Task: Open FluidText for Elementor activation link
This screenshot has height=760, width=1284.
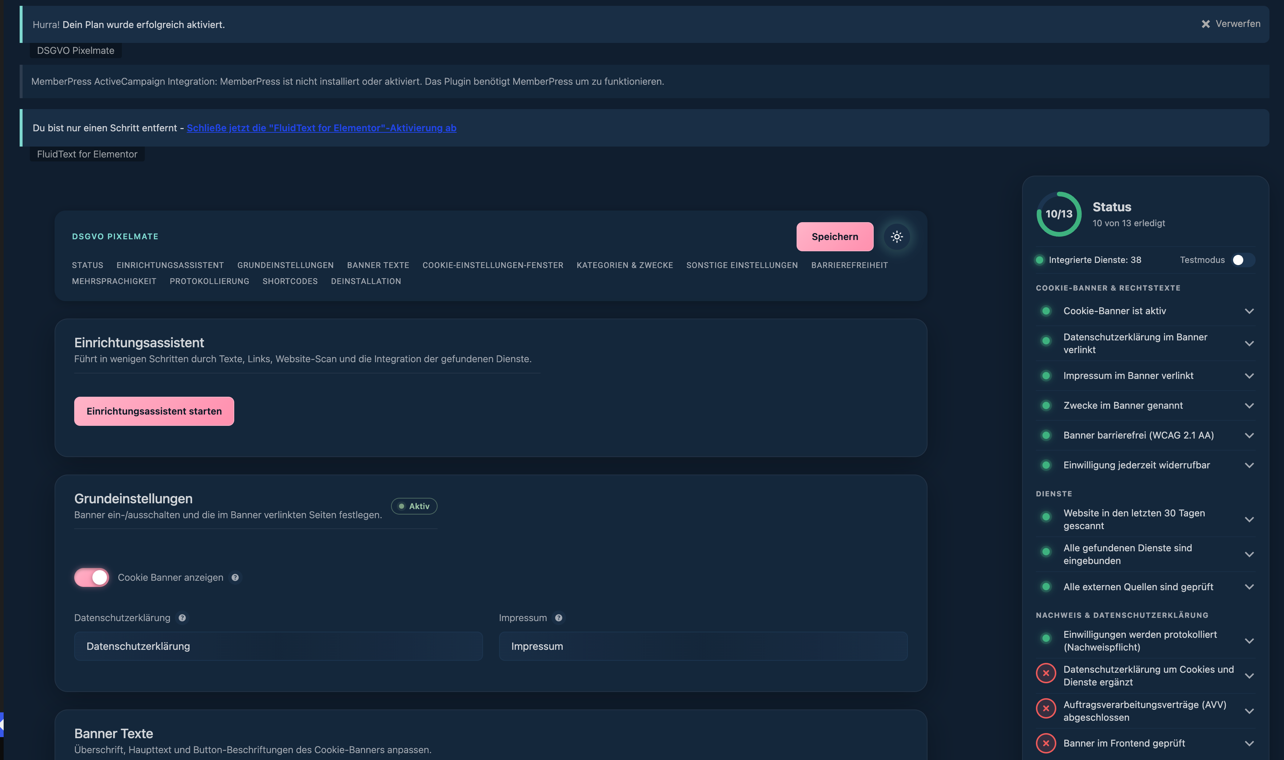Action: 321,128
